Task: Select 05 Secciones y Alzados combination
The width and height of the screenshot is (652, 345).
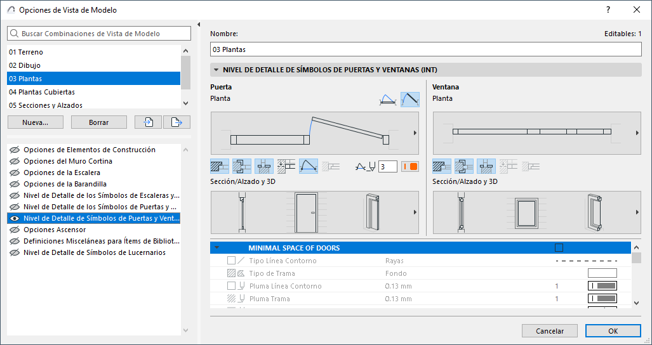Action: (x=93, y=105)
